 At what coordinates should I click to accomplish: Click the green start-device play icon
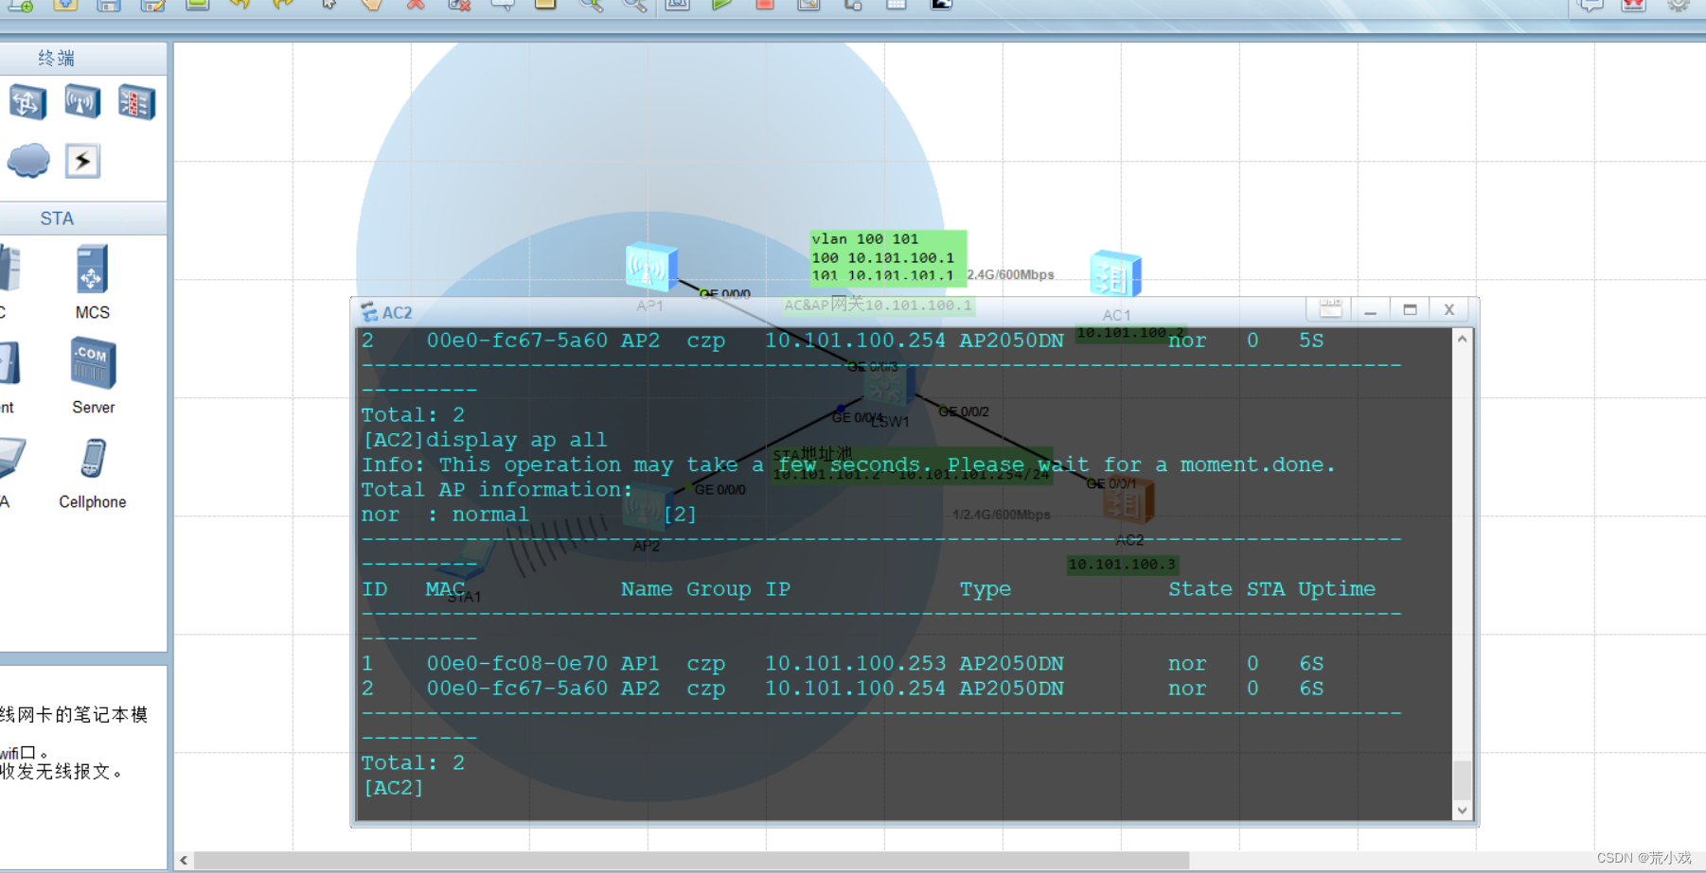721,4
